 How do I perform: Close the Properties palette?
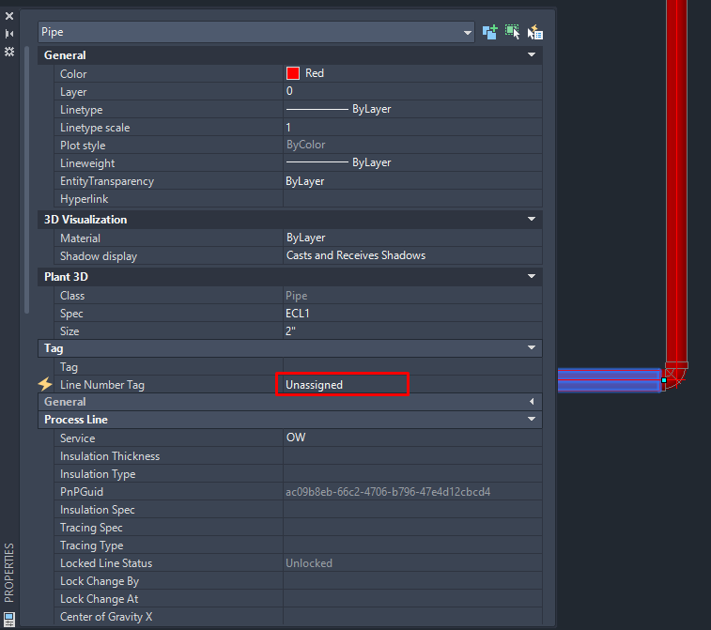[9, 16]
